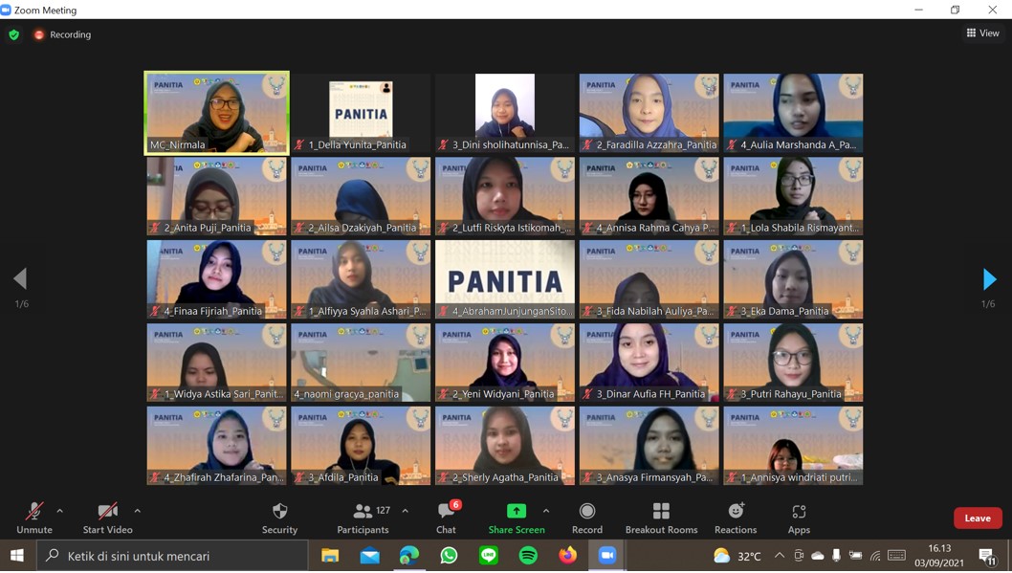Screen dimensions: 1012x573
Task: Click the green encryption shield indicator
Action: tap(13, 33)
